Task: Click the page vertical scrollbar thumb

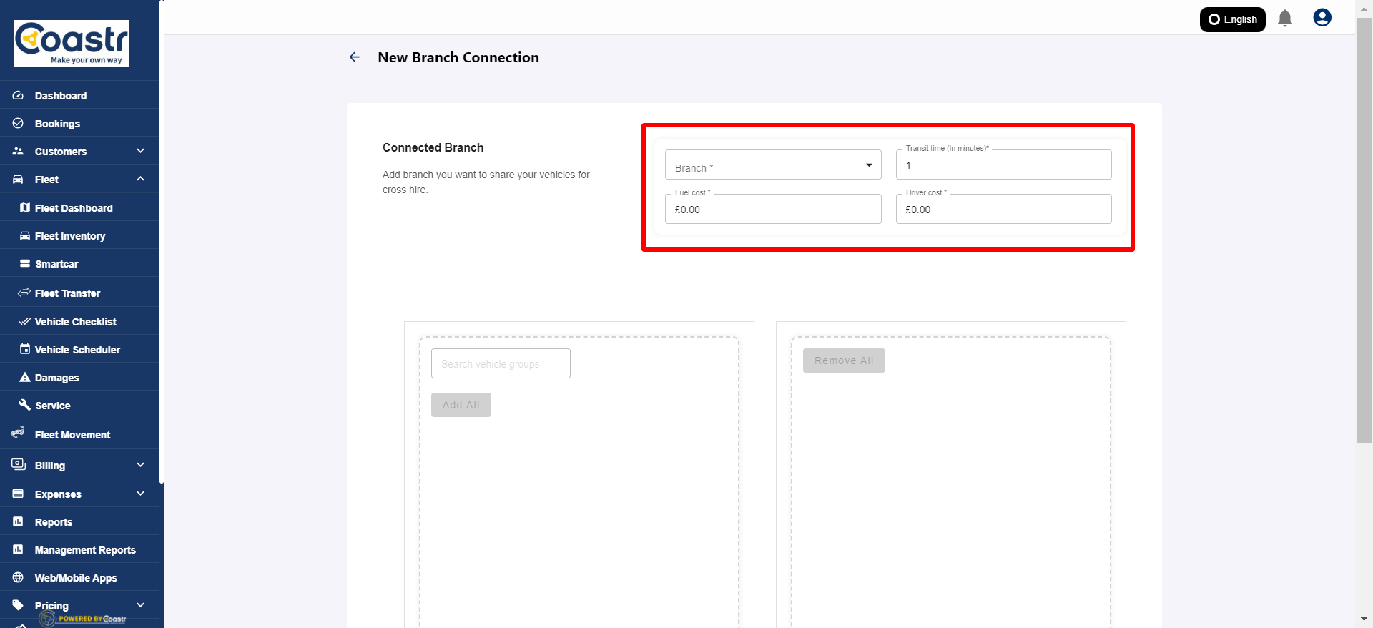Action: click(x=1364, y=229)
